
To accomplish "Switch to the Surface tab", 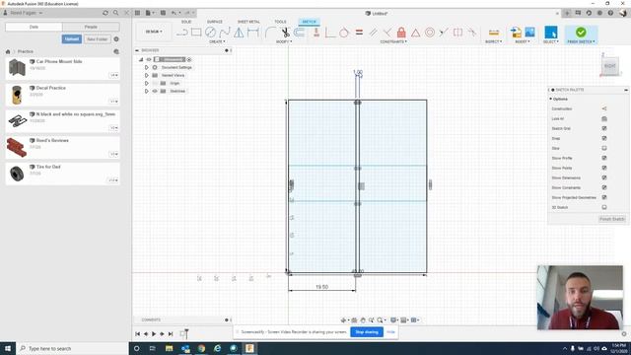I will tap(215, 22).
